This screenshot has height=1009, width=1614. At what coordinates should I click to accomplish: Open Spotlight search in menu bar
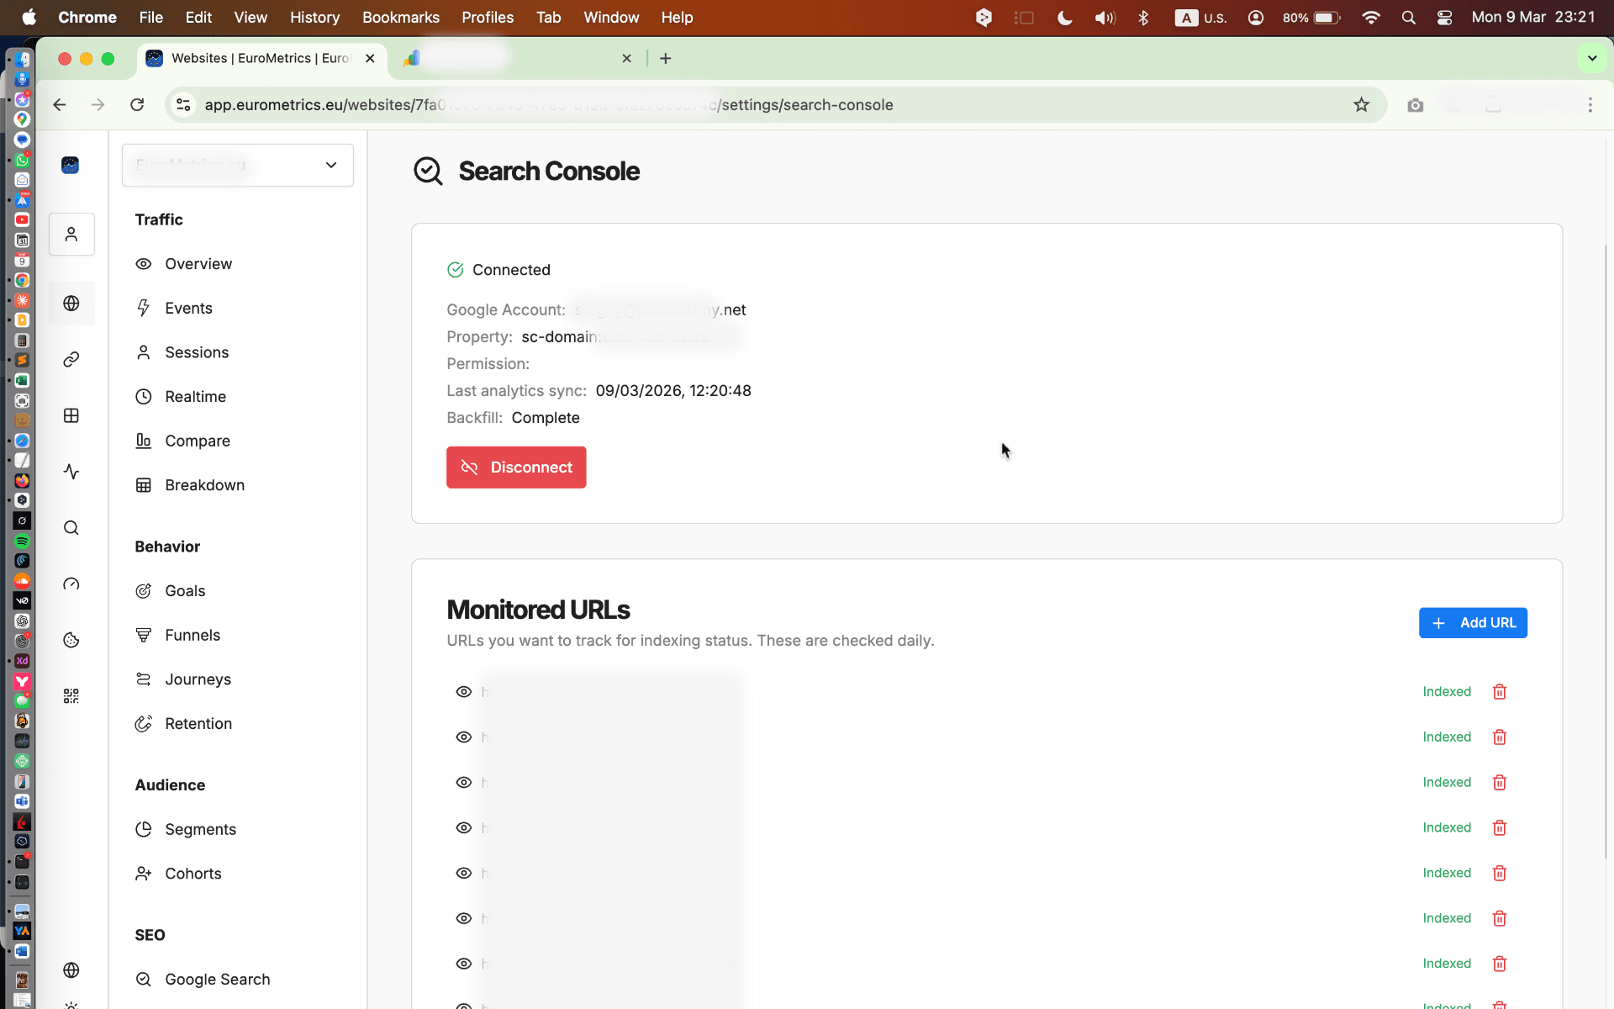[x=1409, y=17]
